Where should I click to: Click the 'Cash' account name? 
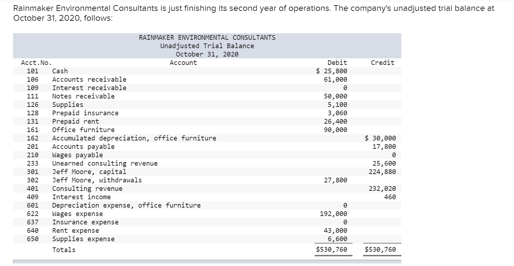(60, 71)
